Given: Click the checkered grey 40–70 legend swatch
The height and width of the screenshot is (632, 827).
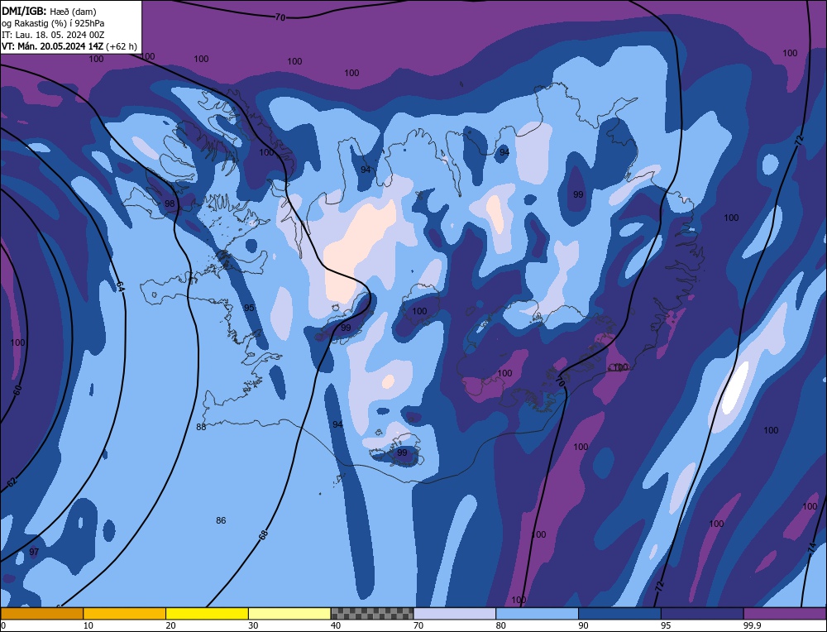Looking at the screenshot, I should coord(372,614).
